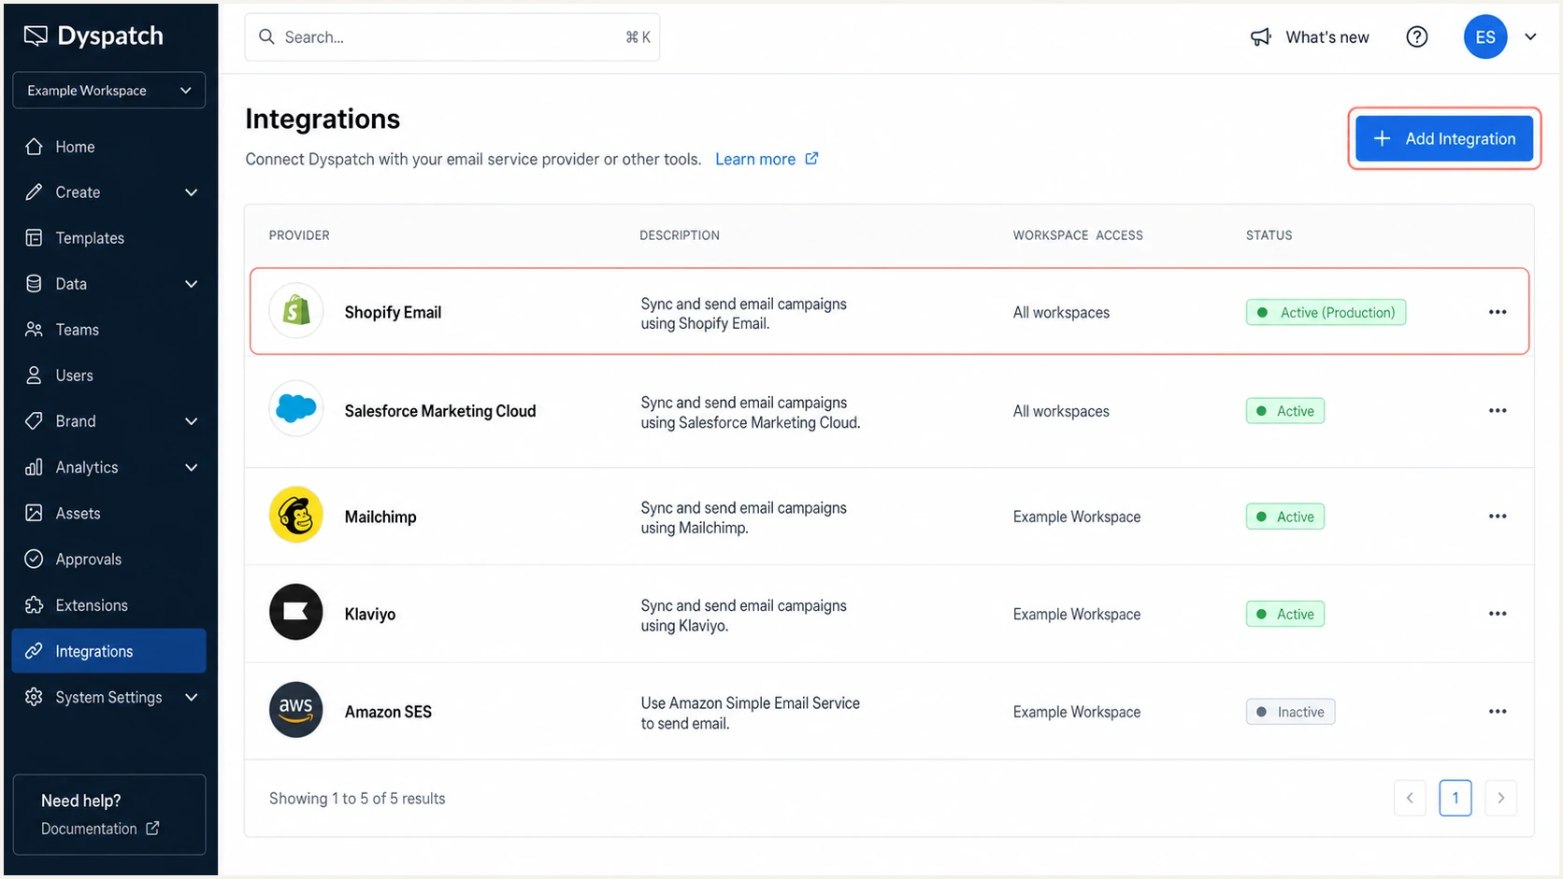This screenshot has height=879, width=1563.
Task: Select page 1 in pagination
Action: pos(1455,798)
